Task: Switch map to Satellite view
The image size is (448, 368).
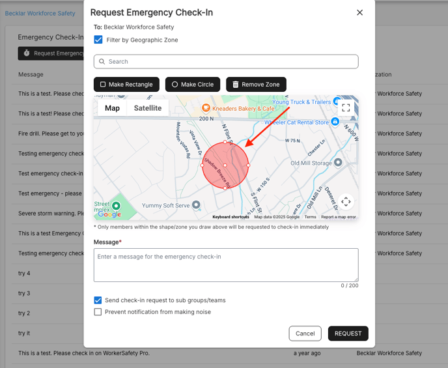Action: click(x=148, y=108)
